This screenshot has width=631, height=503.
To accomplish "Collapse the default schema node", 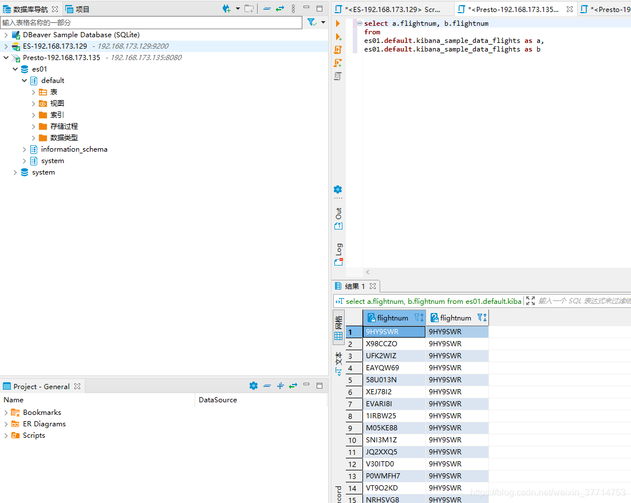I will pyautogui.click(x=24, y=81).
